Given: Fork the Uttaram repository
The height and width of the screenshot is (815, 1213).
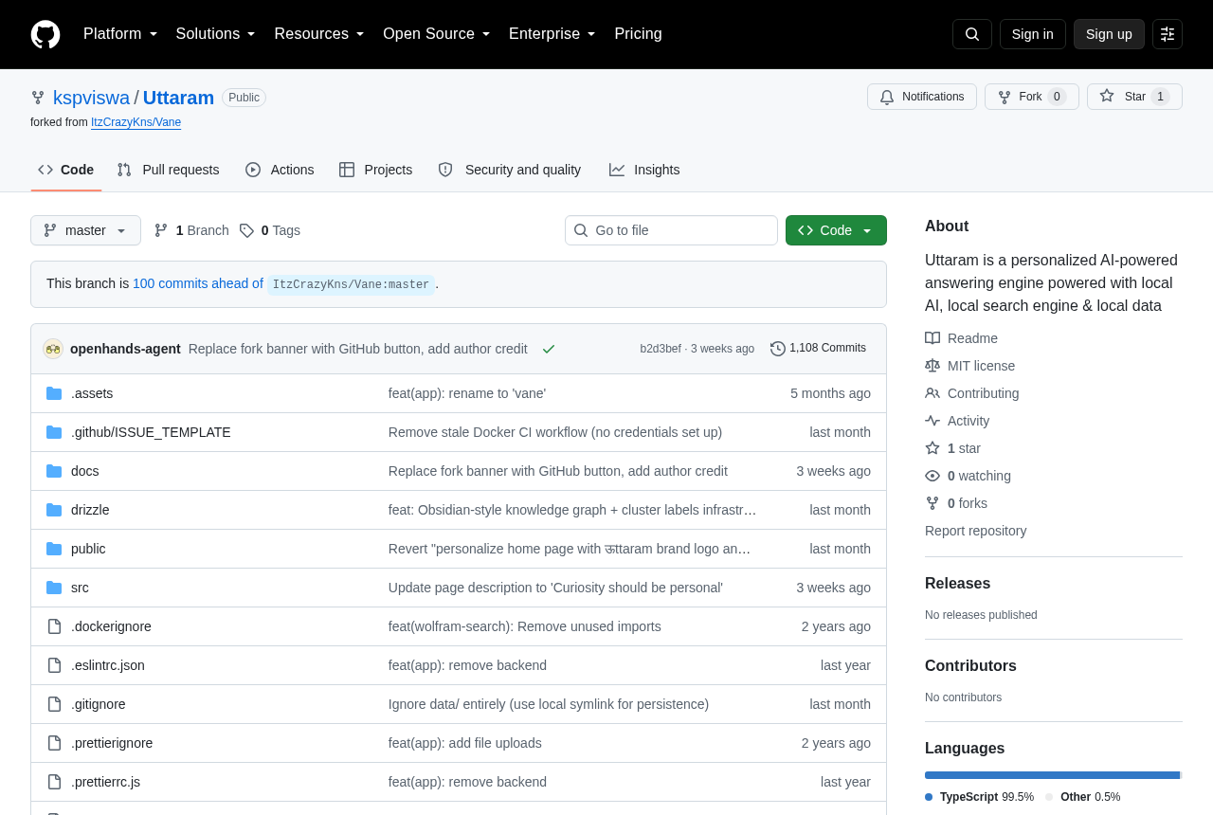Looking at the screenshot, I should coord(1032,97).
